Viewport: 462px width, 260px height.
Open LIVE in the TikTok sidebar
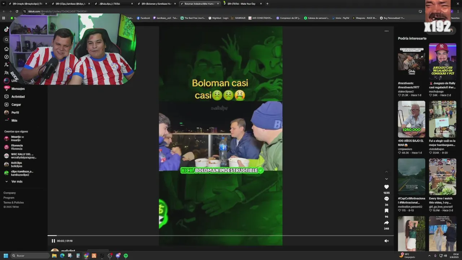pos(11,81)
